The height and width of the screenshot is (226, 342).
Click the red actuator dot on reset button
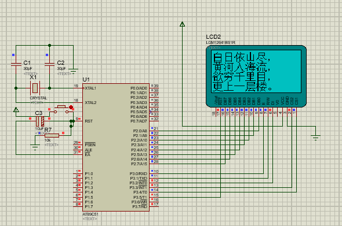tap(71, 107)
